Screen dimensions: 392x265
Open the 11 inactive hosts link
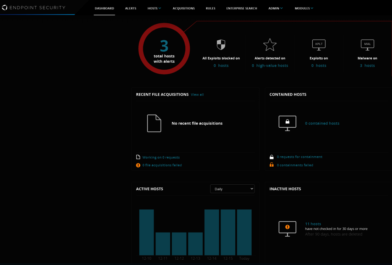tap(313, 224)
